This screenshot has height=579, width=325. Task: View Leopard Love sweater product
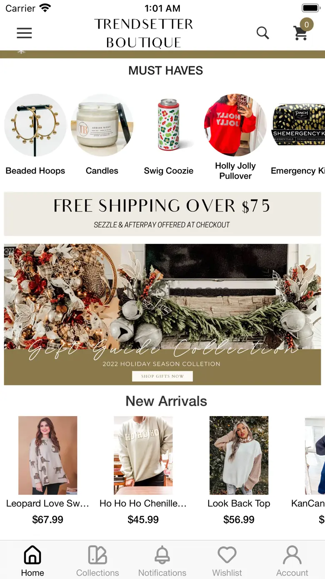point(47,455)
